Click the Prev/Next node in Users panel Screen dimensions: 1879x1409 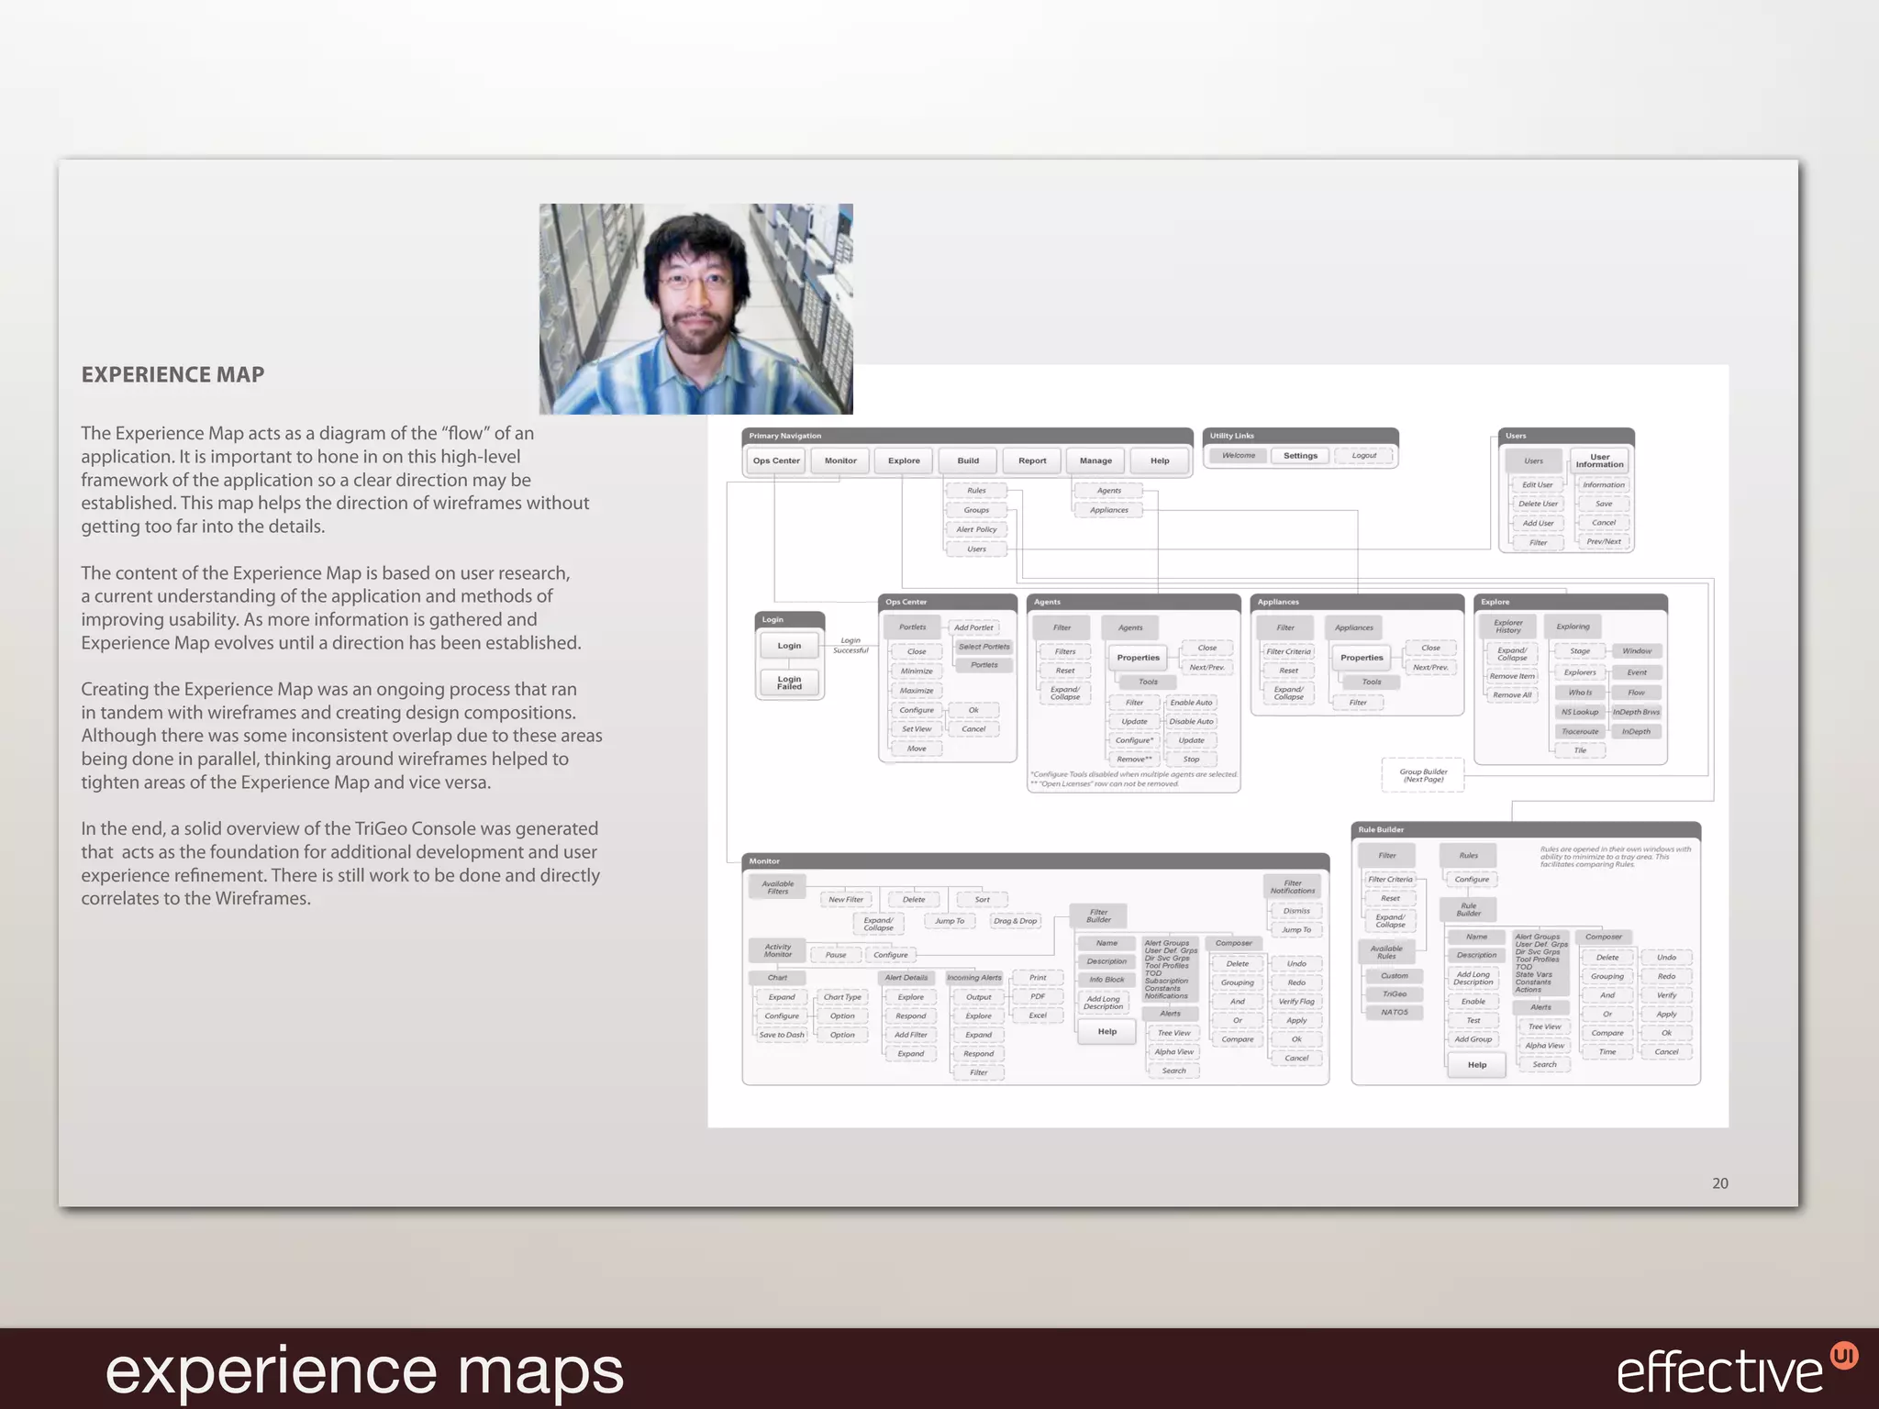click(x=1604, y=541)
